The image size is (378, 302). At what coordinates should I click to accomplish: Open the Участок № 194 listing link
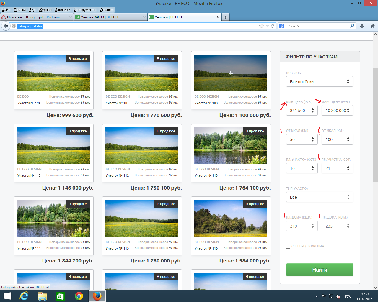tap(29, 103)
